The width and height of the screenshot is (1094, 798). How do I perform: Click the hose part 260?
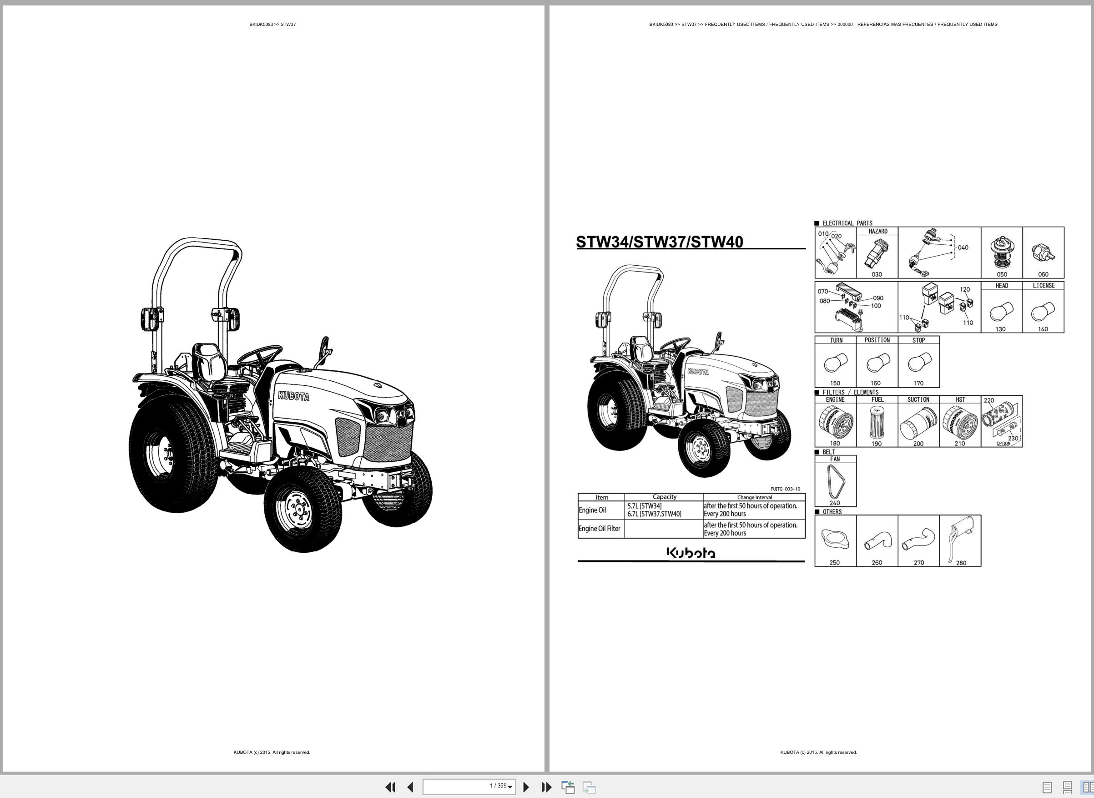877,541
